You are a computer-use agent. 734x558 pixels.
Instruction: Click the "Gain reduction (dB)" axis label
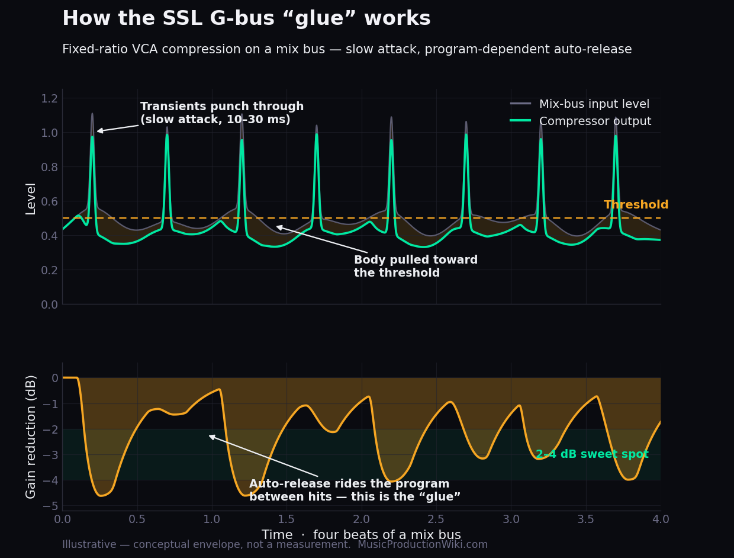31,437
